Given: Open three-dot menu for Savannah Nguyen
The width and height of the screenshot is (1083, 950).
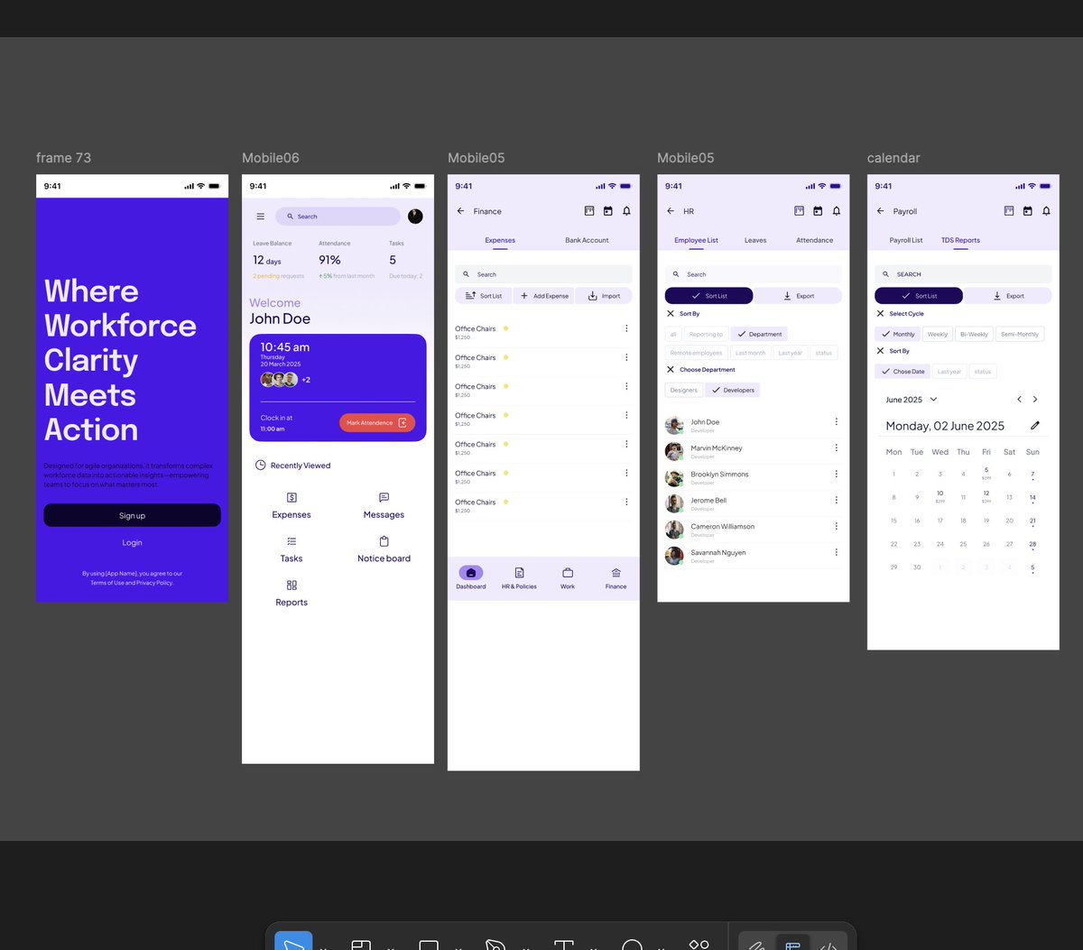Looking at the screenshot, I should [x=837, y=552].
